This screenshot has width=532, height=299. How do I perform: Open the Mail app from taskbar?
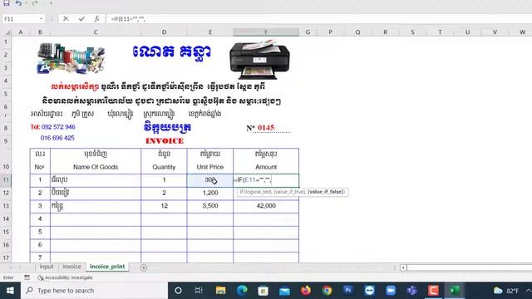[284, 291]
